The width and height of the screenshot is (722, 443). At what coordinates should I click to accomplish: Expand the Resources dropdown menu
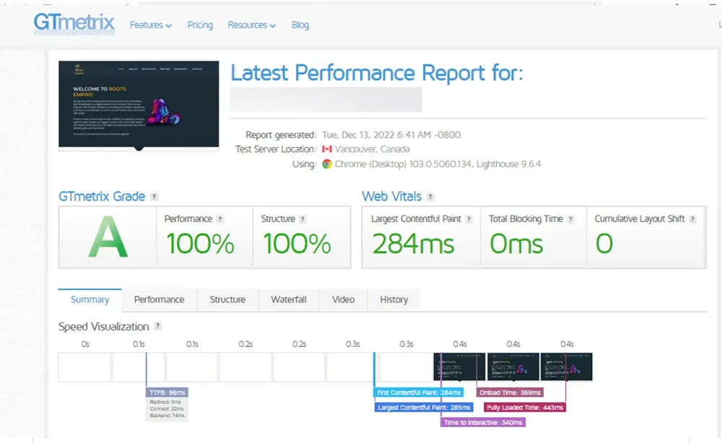(x=251, y=25)
